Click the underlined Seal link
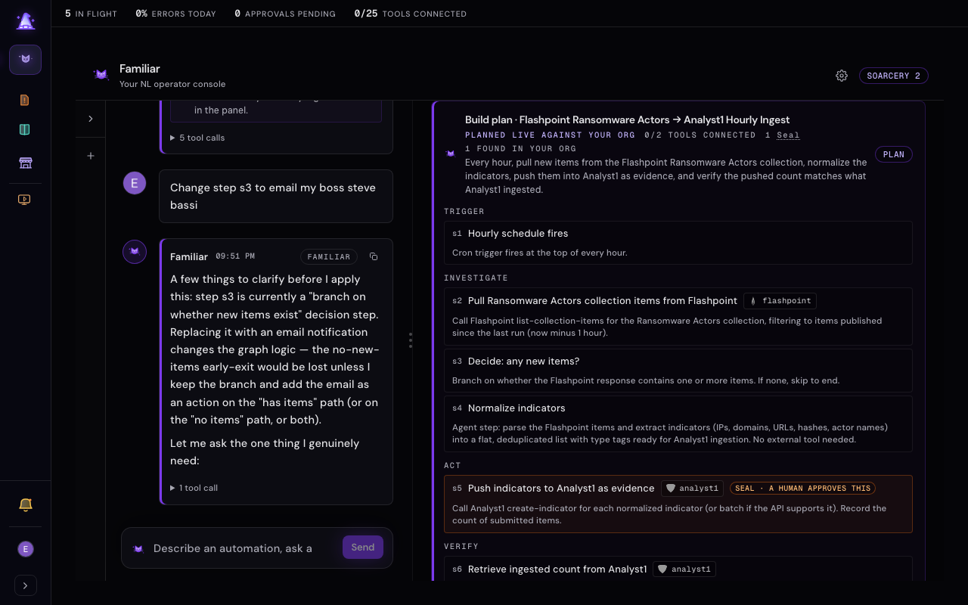Viewport: 968px width, 605px height. (x=788, y=135)
